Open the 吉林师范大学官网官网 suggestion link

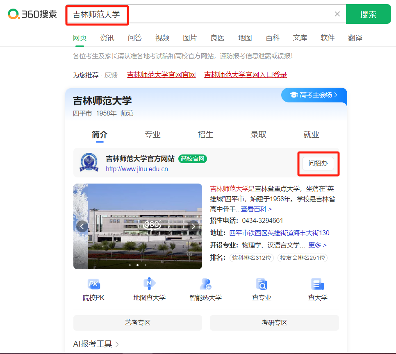point(162,75)
